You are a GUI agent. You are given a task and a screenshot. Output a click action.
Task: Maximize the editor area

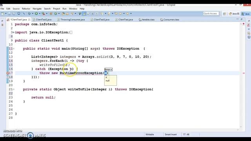pos(242,19)
